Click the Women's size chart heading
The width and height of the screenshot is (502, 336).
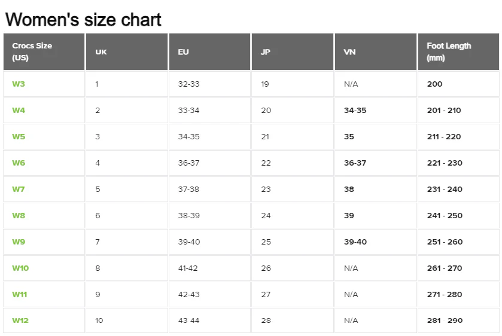tap(83, 20)
